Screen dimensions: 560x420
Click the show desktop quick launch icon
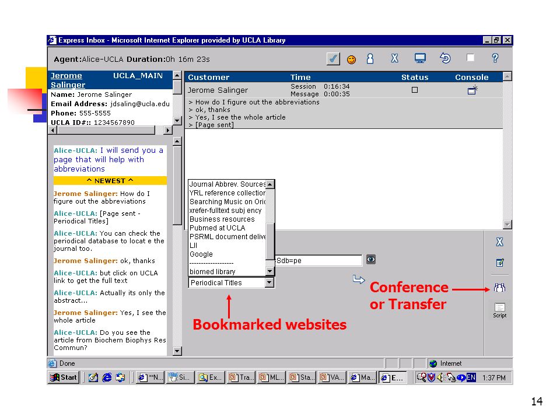pos(93,377)
